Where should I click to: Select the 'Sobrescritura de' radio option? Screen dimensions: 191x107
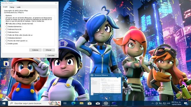[13, 29]
